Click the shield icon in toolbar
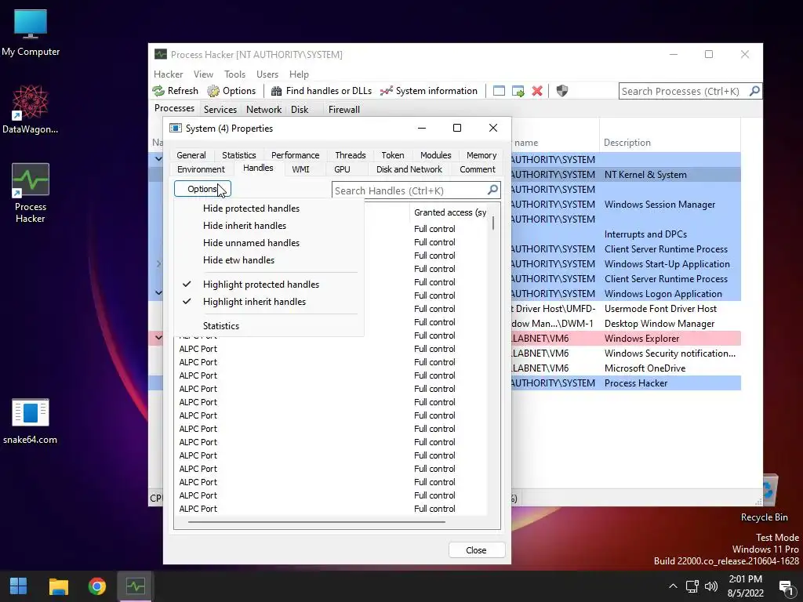803x602 pixels. (562, 91)
